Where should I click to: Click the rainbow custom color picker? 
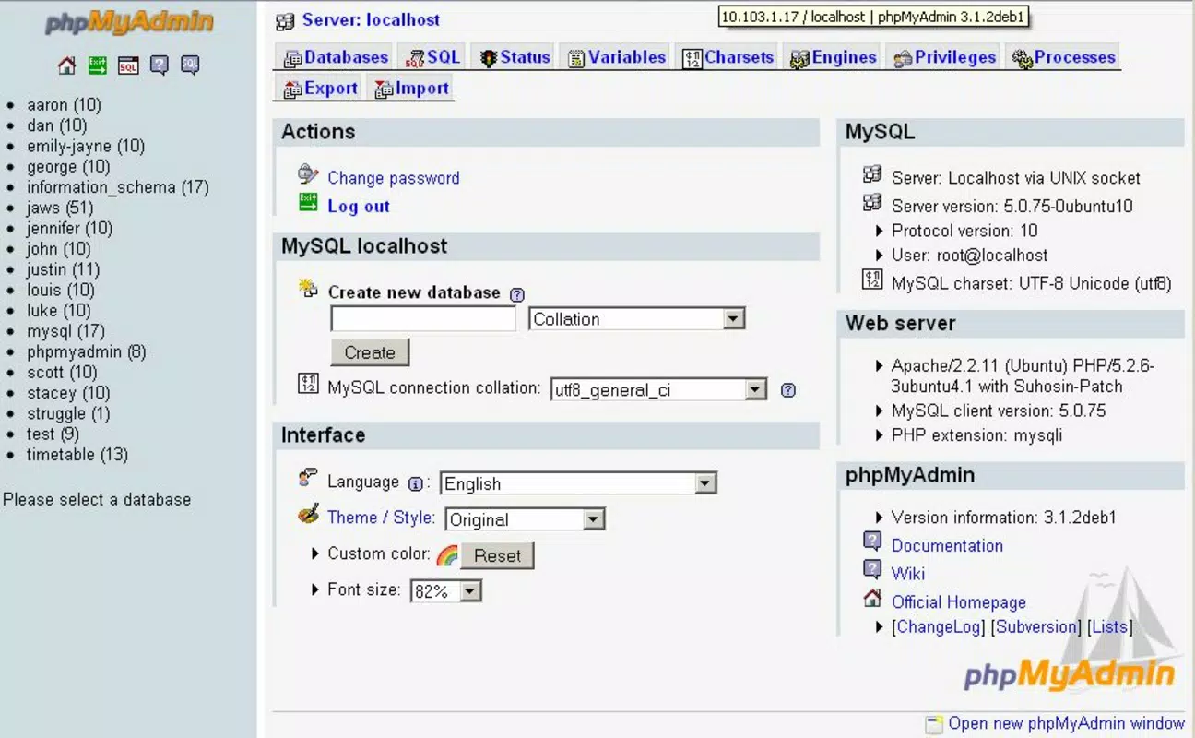447,555
